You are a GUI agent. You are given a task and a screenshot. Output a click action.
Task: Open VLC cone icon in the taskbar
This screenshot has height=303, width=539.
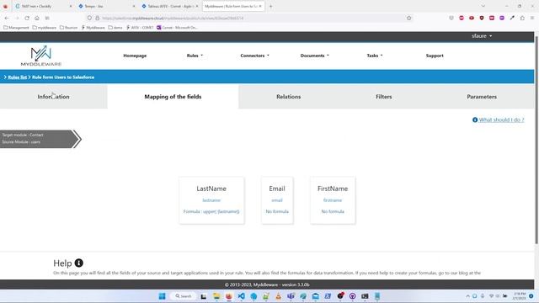[279, 296]
